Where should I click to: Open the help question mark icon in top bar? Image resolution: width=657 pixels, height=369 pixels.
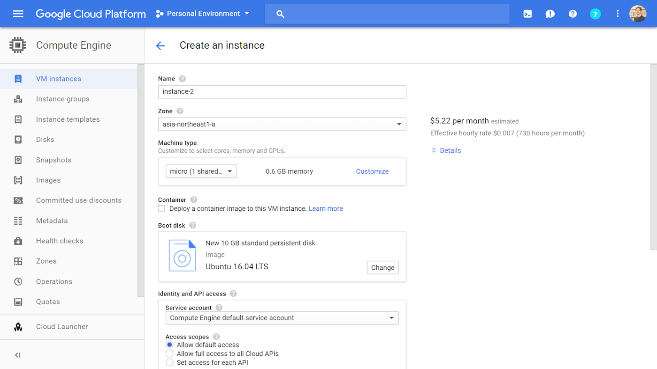pos(573,14)
